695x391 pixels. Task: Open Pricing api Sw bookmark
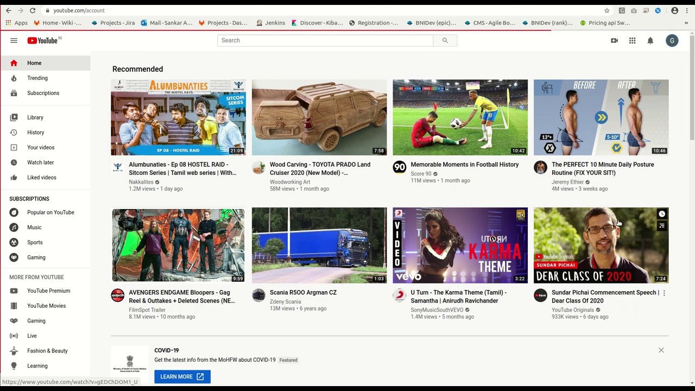[605, 23]
